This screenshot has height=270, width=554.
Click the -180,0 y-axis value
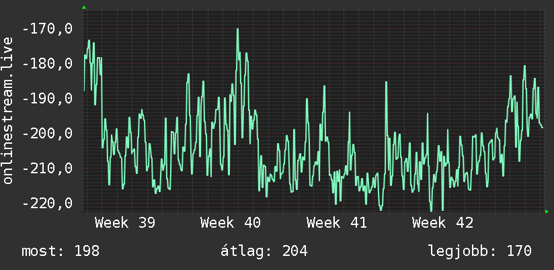tap(47, 64)
